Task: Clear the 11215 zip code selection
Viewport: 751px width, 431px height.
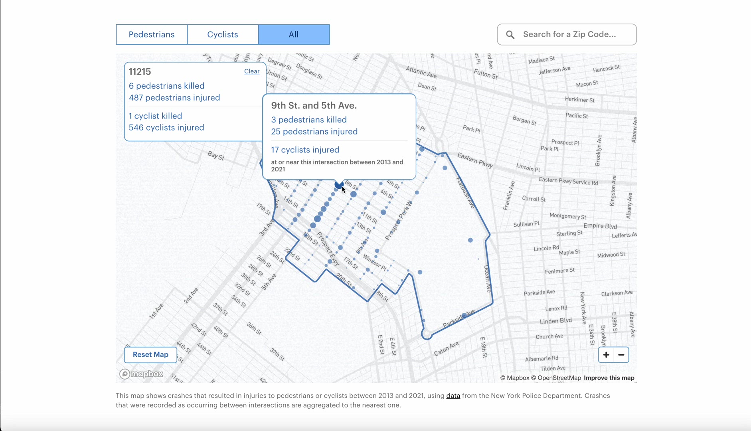Action: pos(251,71)
